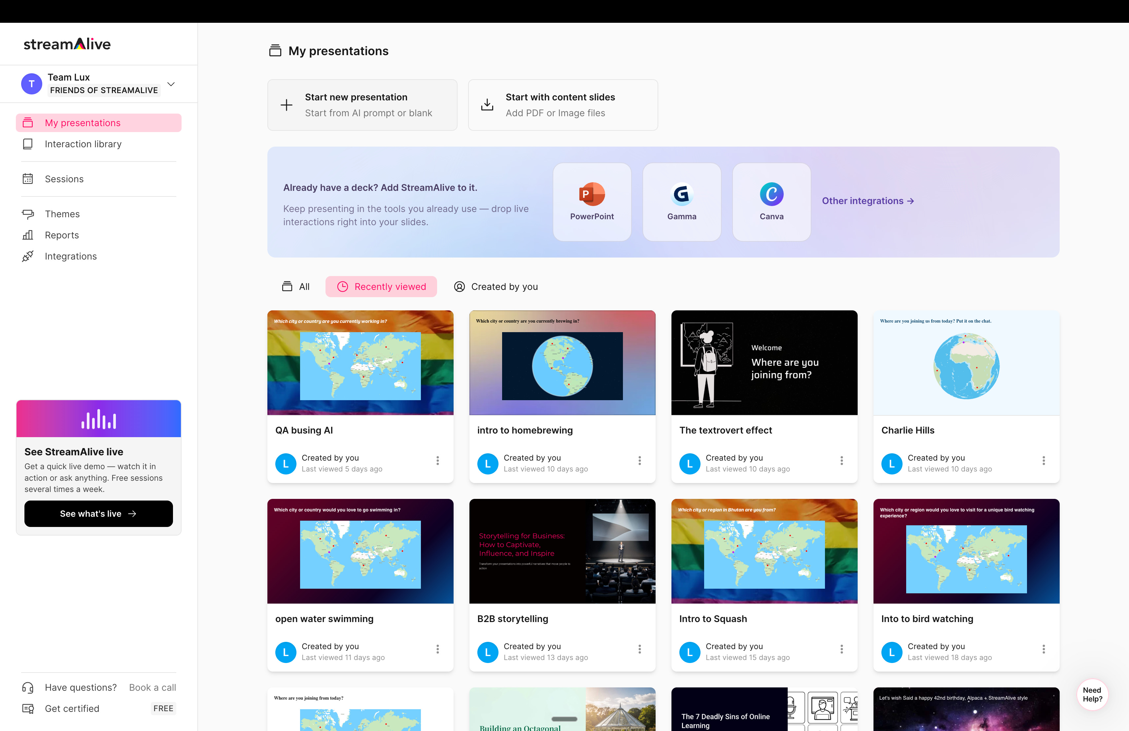Open options menu for The textrovert effect
The width and height of the screenshot is (1129, 731).
(841, 461)
